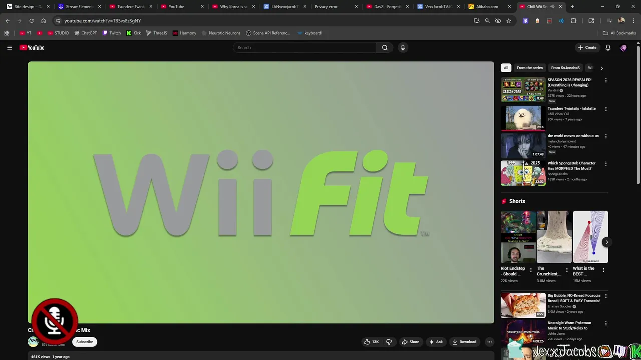Image resolution: width=641 pixels, height=360 pixels.
Task: Select the From SsJonahsS chip
Action: (565, 68)
